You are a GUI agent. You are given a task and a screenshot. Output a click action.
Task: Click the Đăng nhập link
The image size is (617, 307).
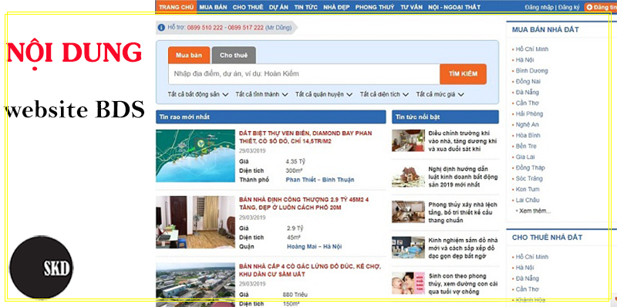tap(539, 8)
